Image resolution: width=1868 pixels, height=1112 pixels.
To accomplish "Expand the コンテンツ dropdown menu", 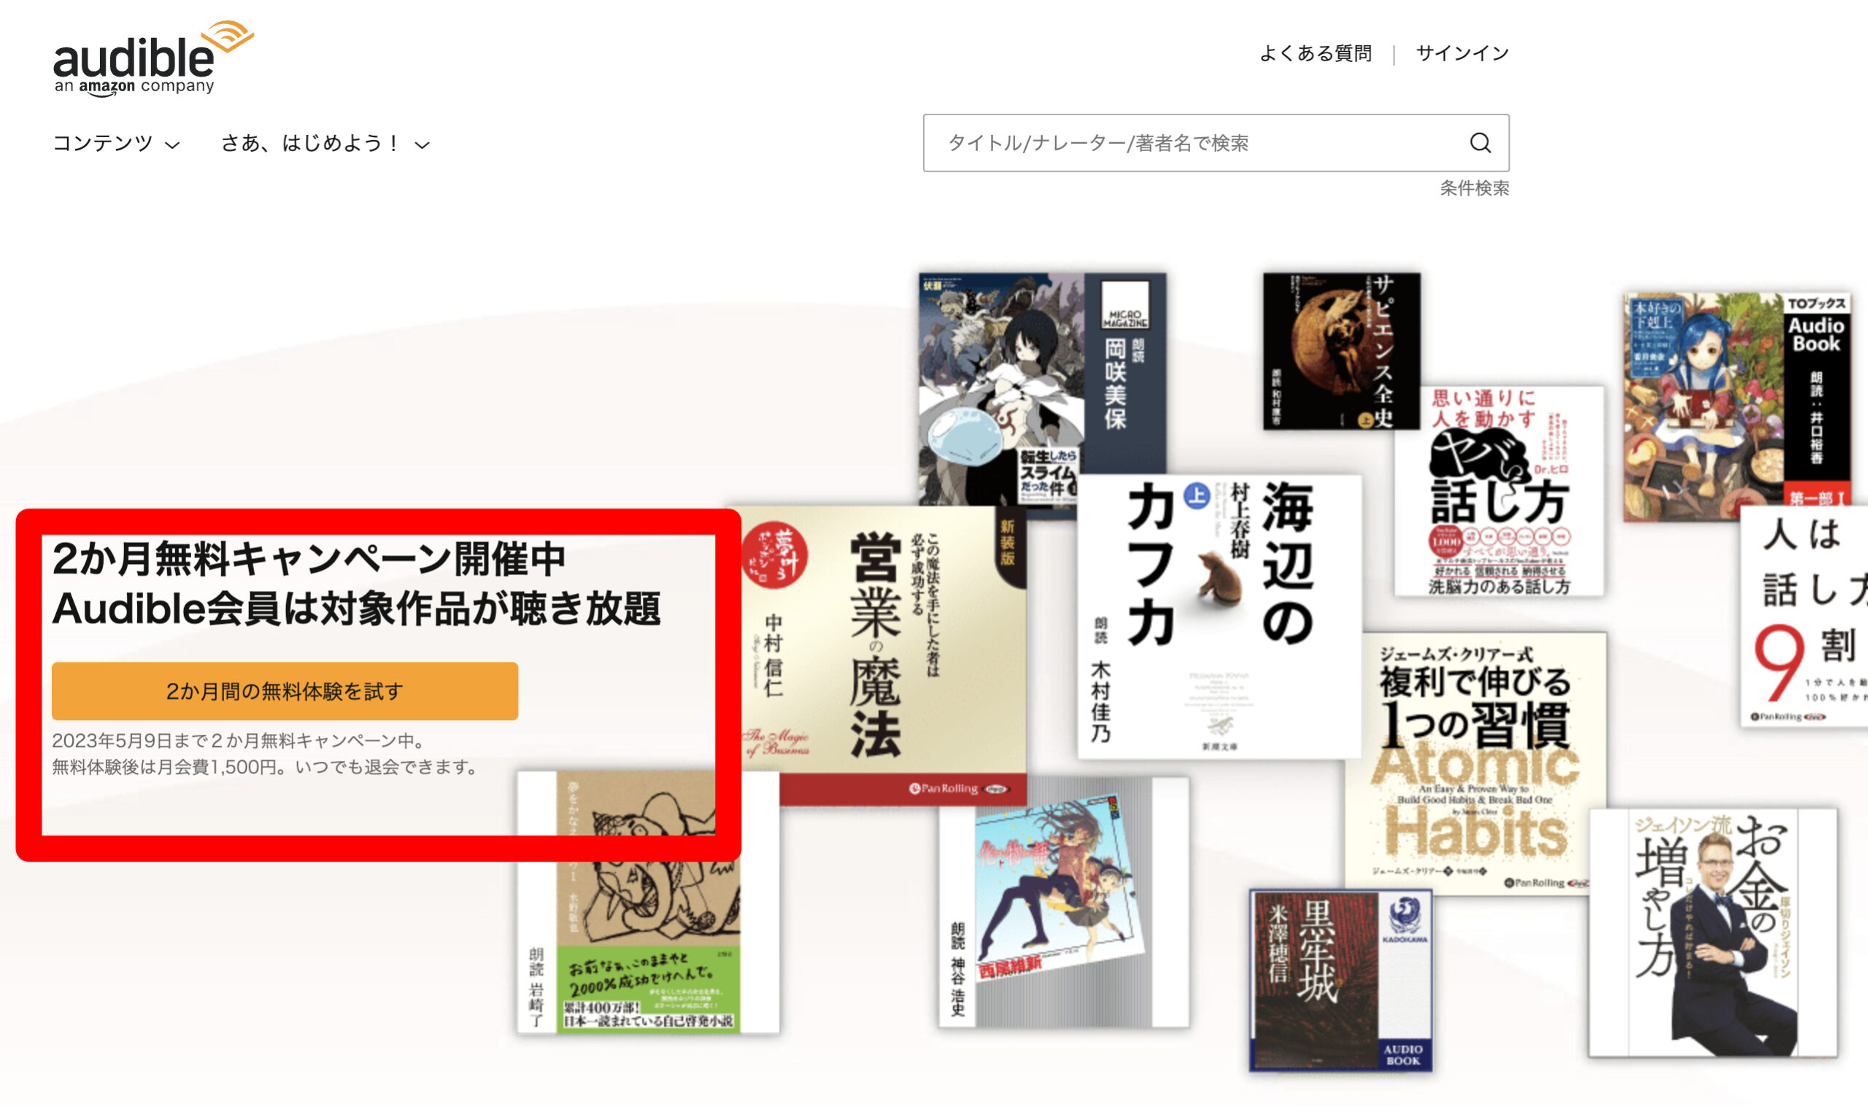I will (x=103, y=143).
